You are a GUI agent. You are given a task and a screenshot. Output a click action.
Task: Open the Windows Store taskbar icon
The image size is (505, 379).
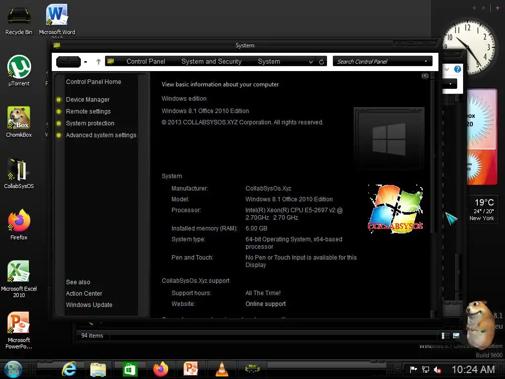pos(130,369)
